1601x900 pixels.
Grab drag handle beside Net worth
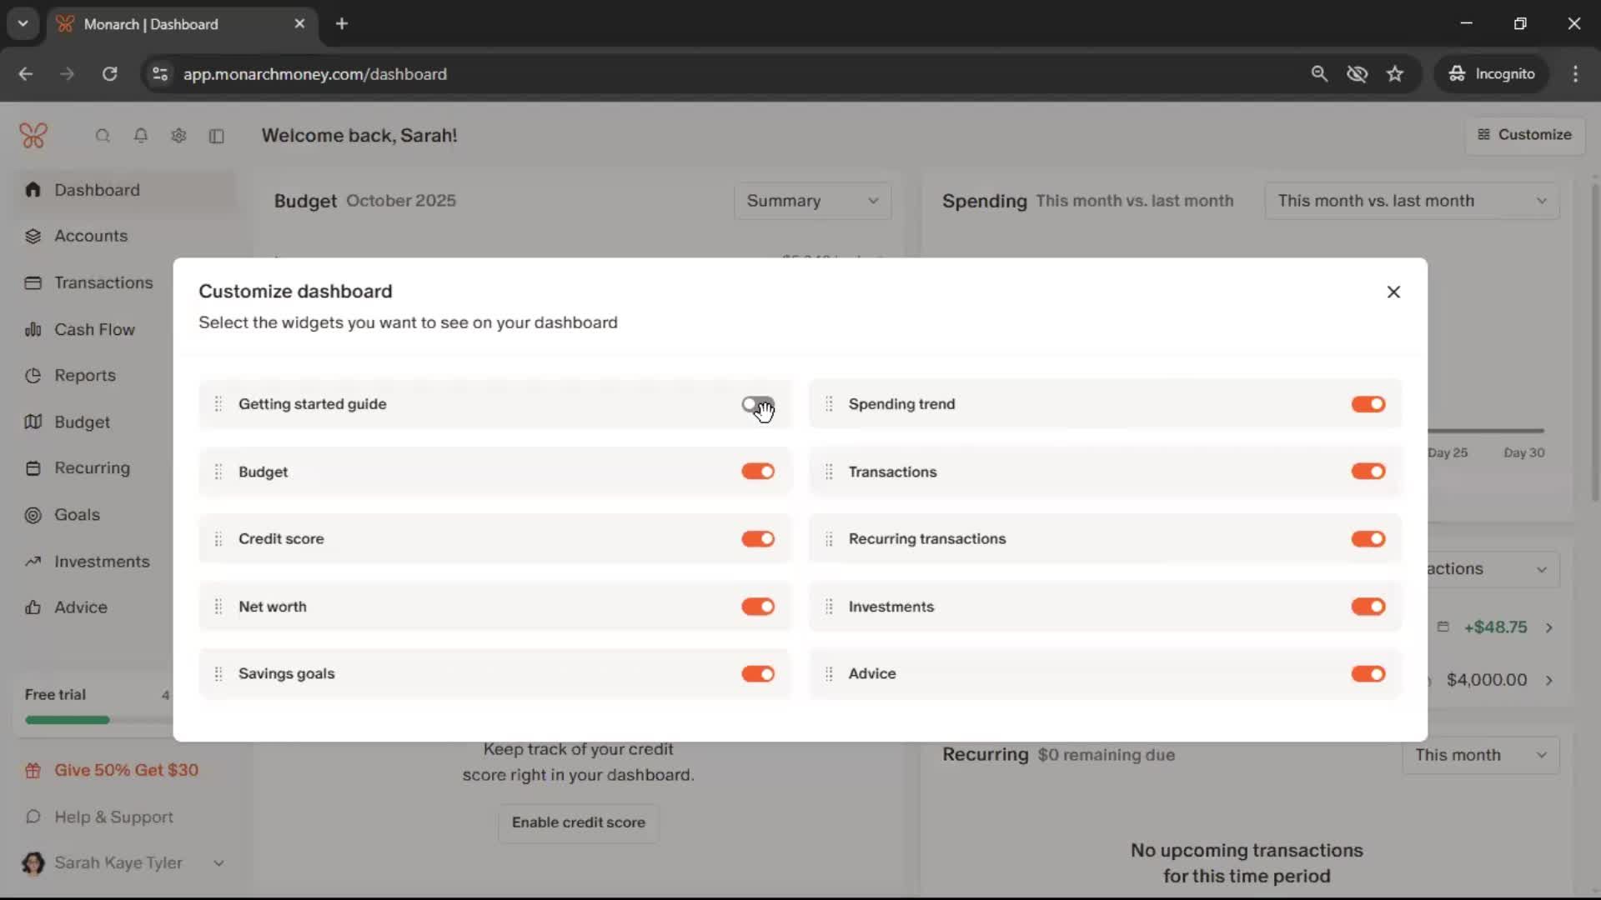coord(218,607)
